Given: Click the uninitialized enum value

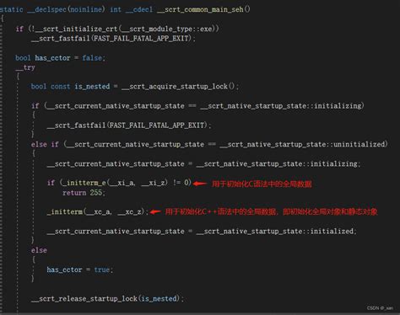Looking at the screenshot, I should pos(359,144).
